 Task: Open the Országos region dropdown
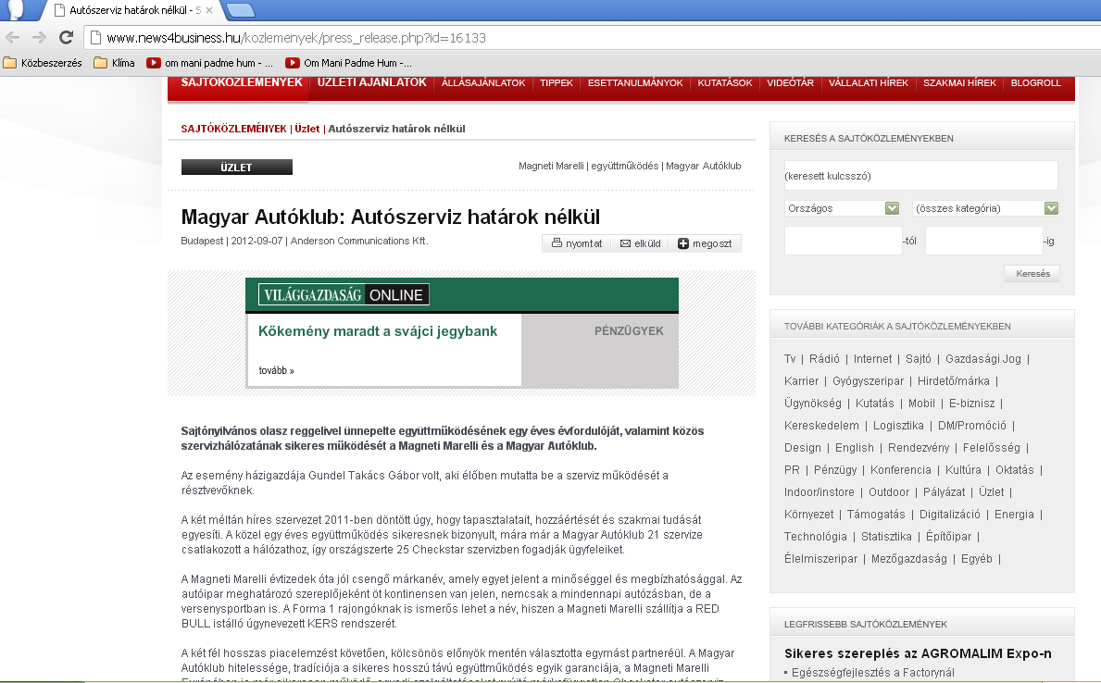tap(842, 208)
